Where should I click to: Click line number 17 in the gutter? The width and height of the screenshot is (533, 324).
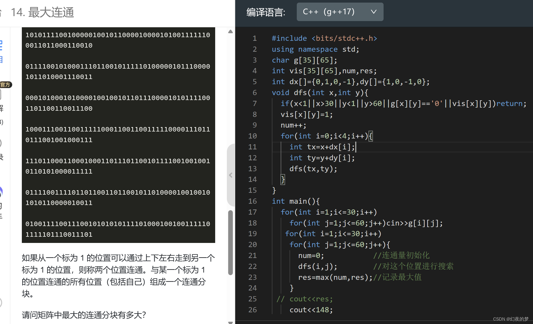point(253,212)
